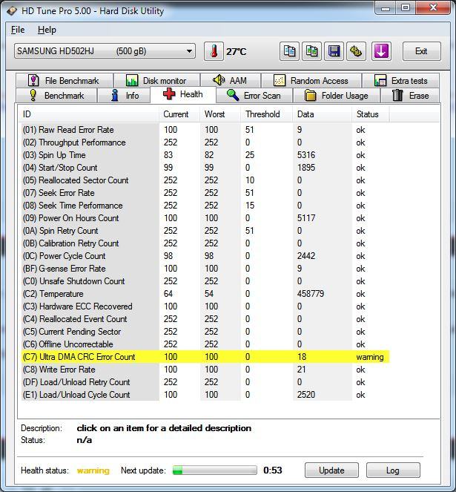Select the Health tab
The image size is (456, 492).
[183, 94]
